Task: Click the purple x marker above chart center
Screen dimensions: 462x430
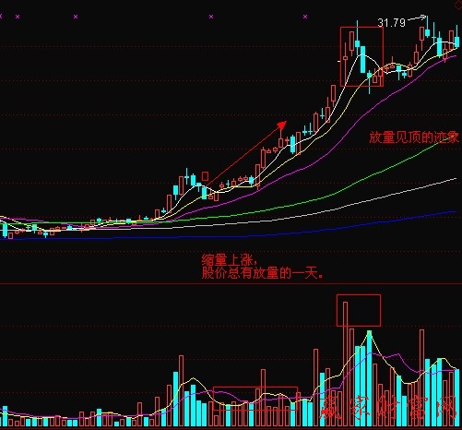Action: [211, 17]
